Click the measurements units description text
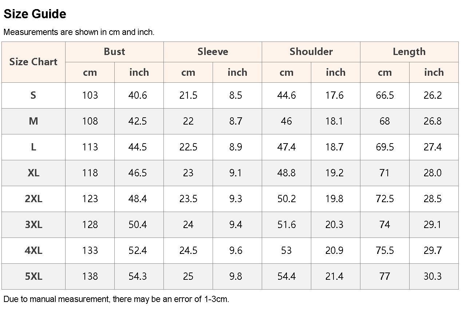This screenshot has height=310, width=470. [x=79, y=32]
